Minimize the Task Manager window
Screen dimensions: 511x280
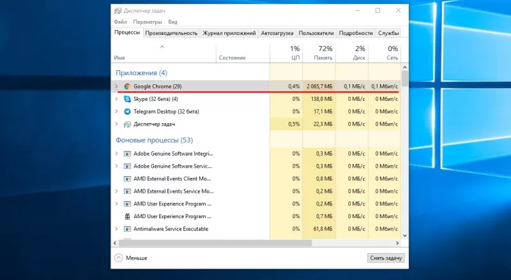tap(358, 10)
